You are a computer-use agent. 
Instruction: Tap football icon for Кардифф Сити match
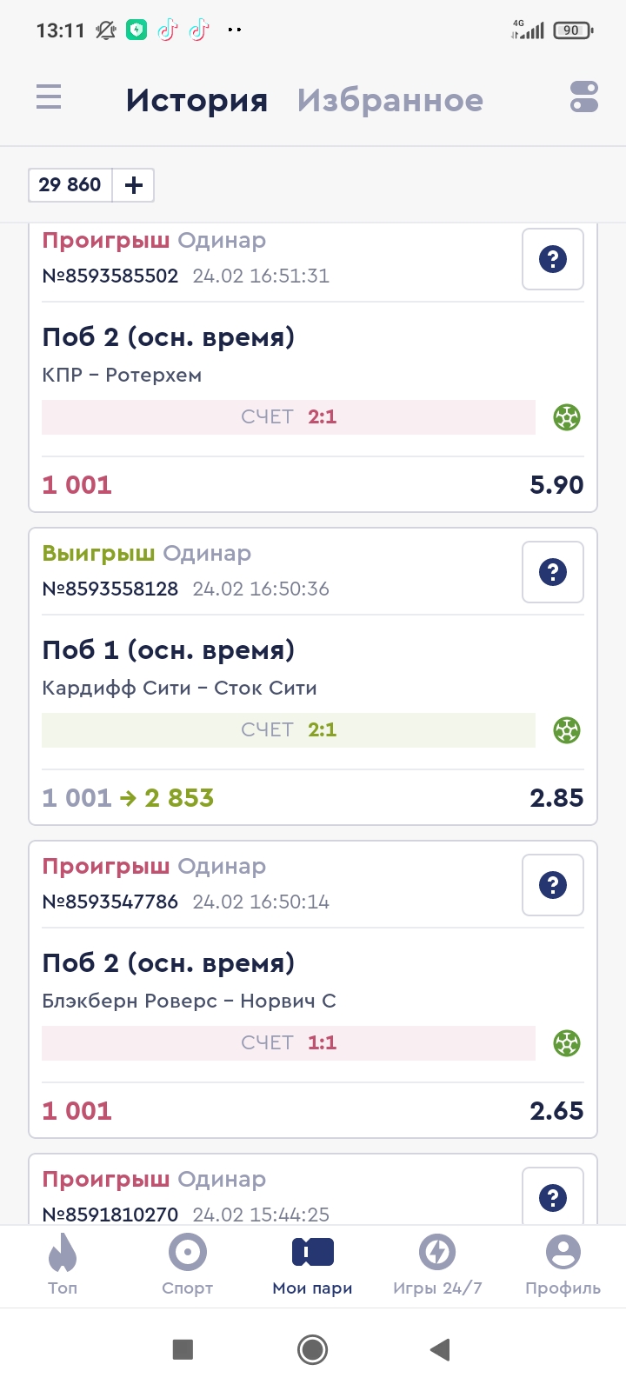coord(567,730)
